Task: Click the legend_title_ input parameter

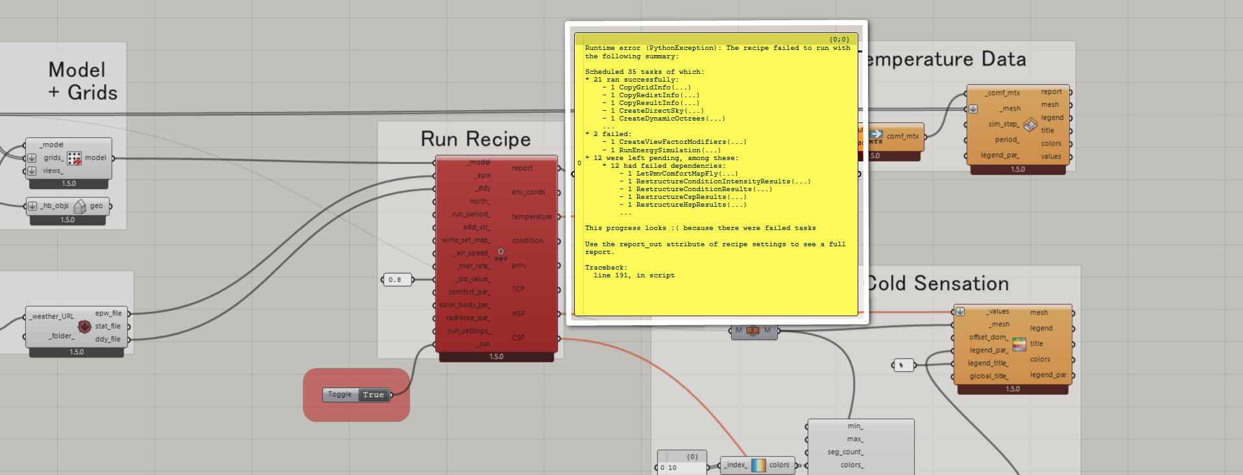Action: [988, 364]
